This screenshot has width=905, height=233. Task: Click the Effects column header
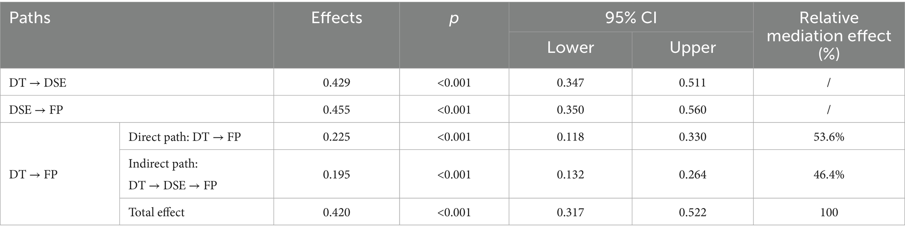[337, 18]
